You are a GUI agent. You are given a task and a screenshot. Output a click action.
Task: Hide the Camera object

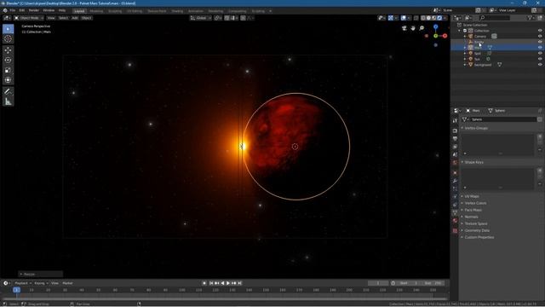tap(540, 36)
